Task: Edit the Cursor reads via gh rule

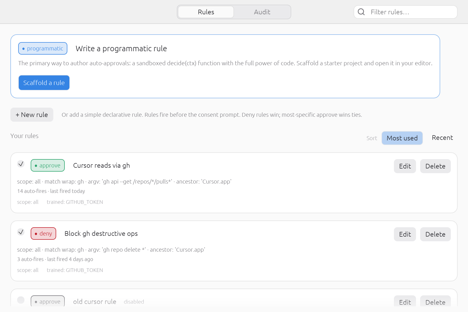Action: (x=405, y=166)
